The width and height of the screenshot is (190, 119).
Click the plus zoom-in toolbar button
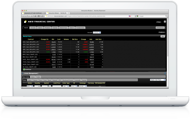(32, 16)
